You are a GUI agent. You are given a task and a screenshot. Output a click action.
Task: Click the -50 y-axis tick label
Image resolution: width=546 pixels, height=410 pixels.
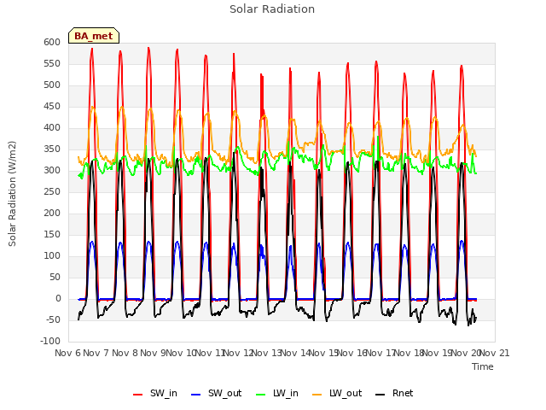[53, 320]
